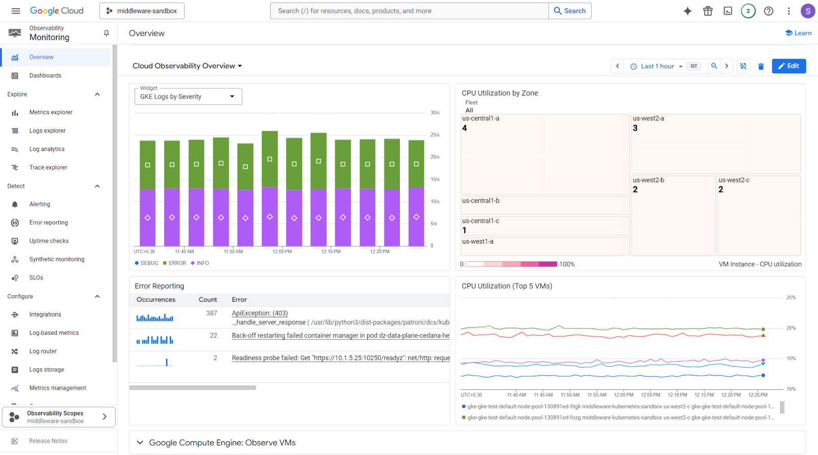Screen dimensions: 818x455
Task: Activate Cloud Shell terminal icon
Action: 728,11
